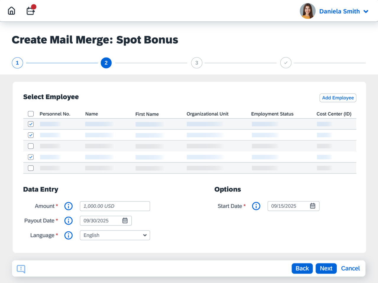The width and height of the screenshot is (378, 283).
Task: Click the Add Employee button
Action: click(338, 98)
